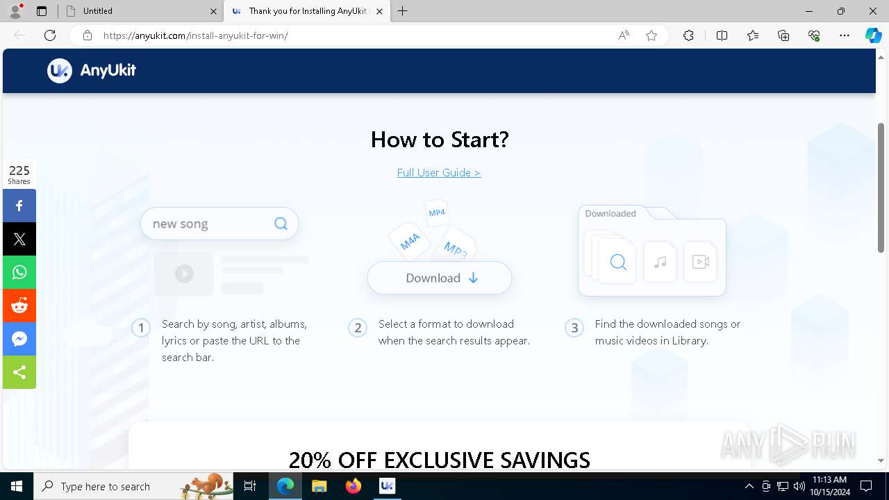
Task: Share page on Facebook
Action: (19, 206)
